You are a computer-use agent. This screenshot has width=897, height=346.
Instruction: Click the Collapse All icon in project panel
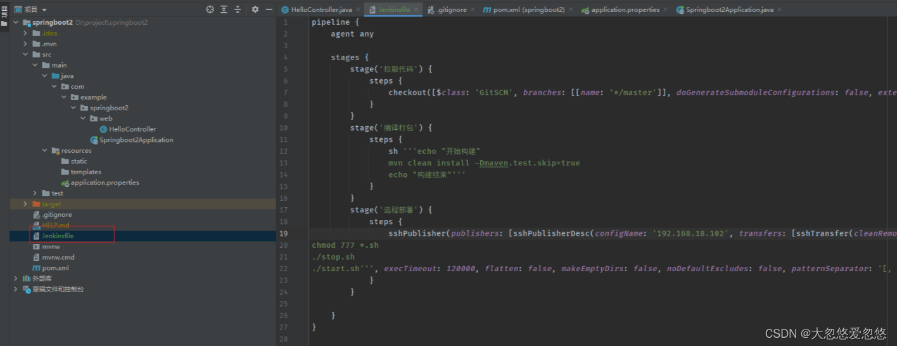[238, 10]
